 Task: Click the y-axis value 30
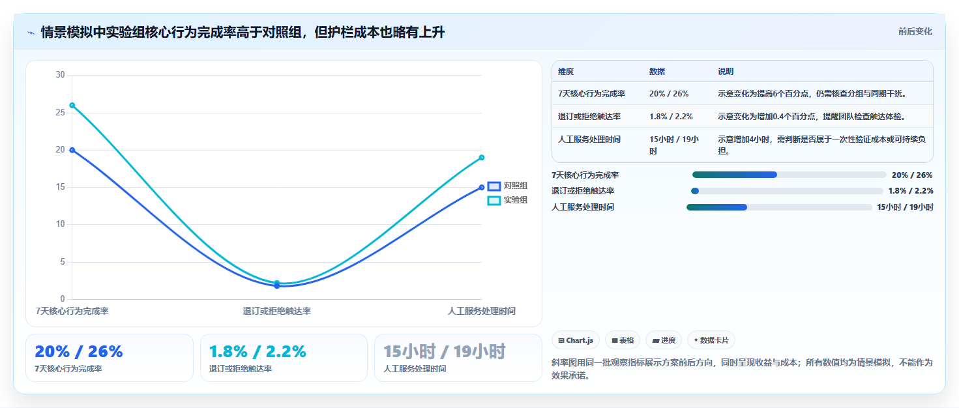[x=60, y=75]
